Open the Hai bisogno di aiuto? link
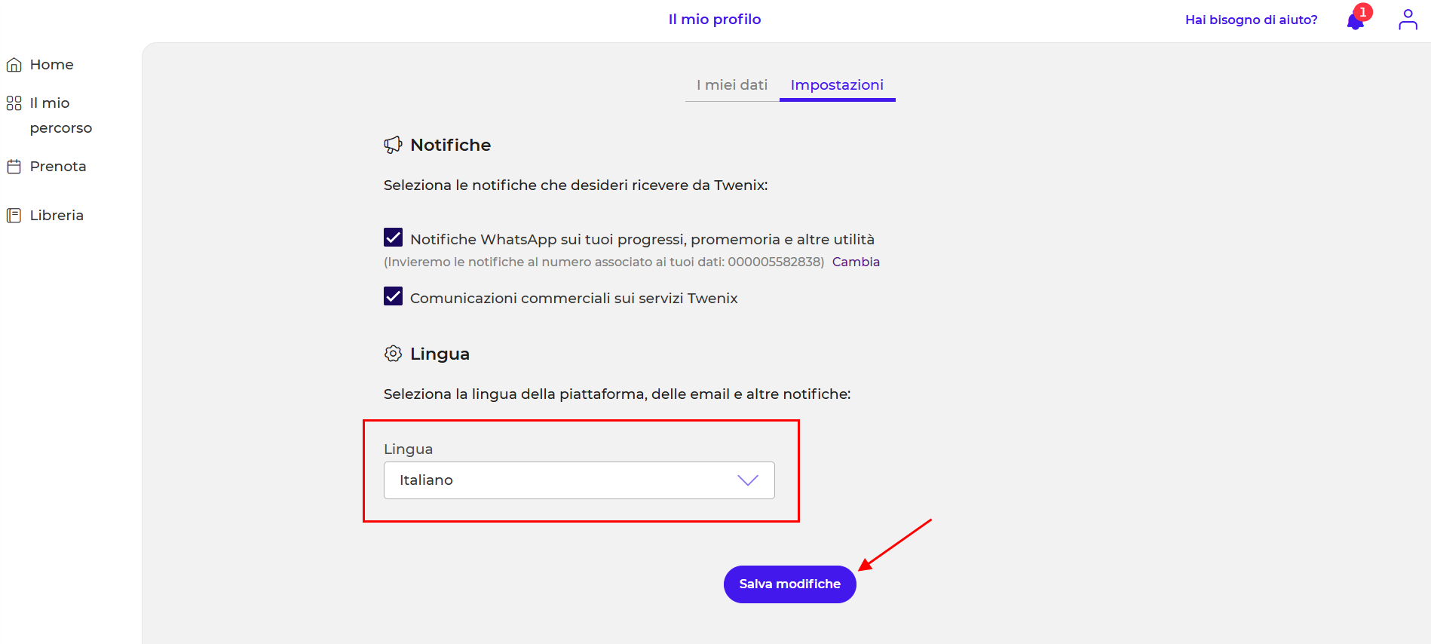 tap(1251, 20)
